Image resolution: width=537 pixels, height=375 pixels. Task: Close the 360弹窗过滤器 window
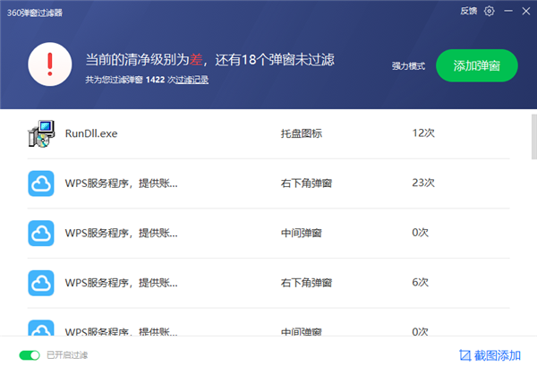pyautogui.click(x=526, y=12)
